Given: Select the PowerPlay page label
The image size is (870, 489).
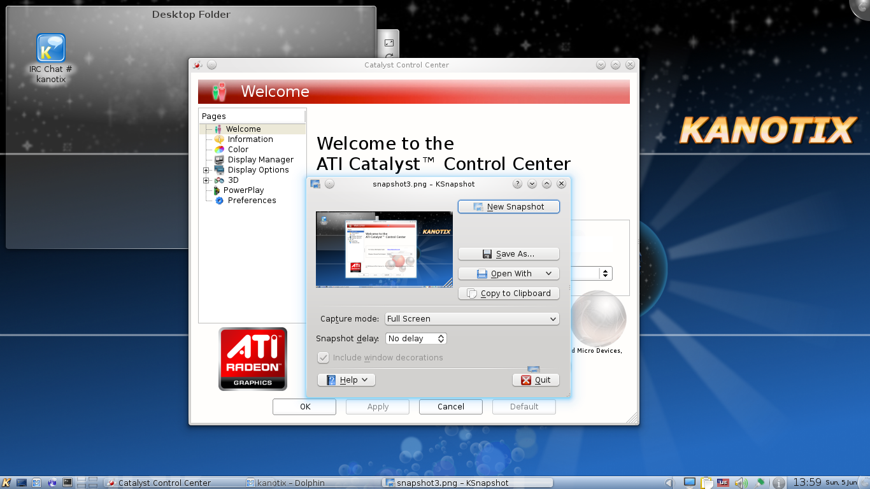Looking at the screenshot, I should click(243, 190).
